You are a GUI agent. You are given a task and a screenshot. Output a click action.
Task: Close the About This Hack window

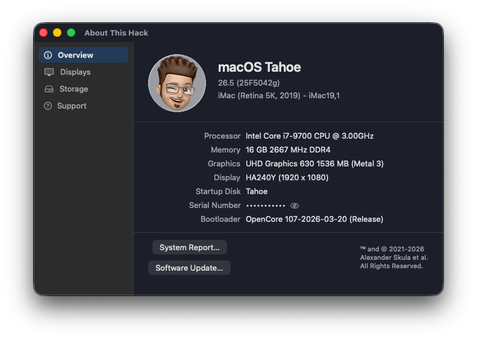[43, 33]
